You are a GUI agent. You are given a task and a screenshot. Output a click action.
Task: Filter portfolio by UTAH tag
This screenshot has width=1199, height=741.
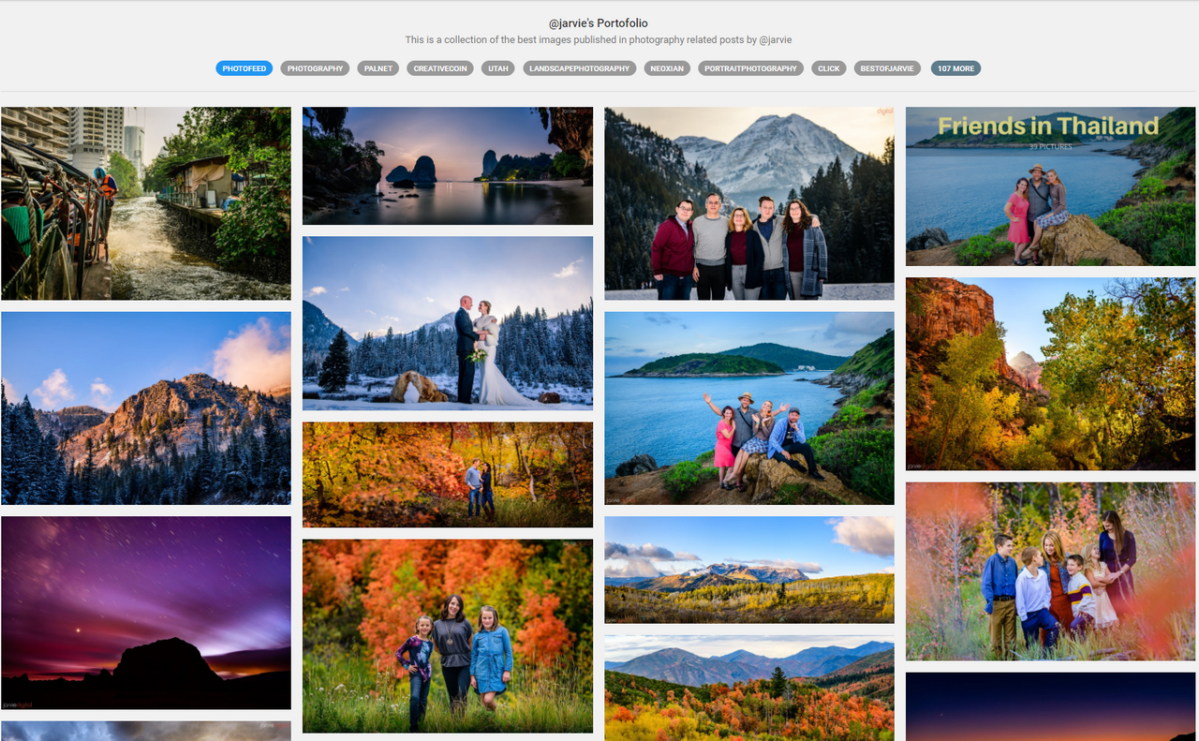(x=497, y=68)
